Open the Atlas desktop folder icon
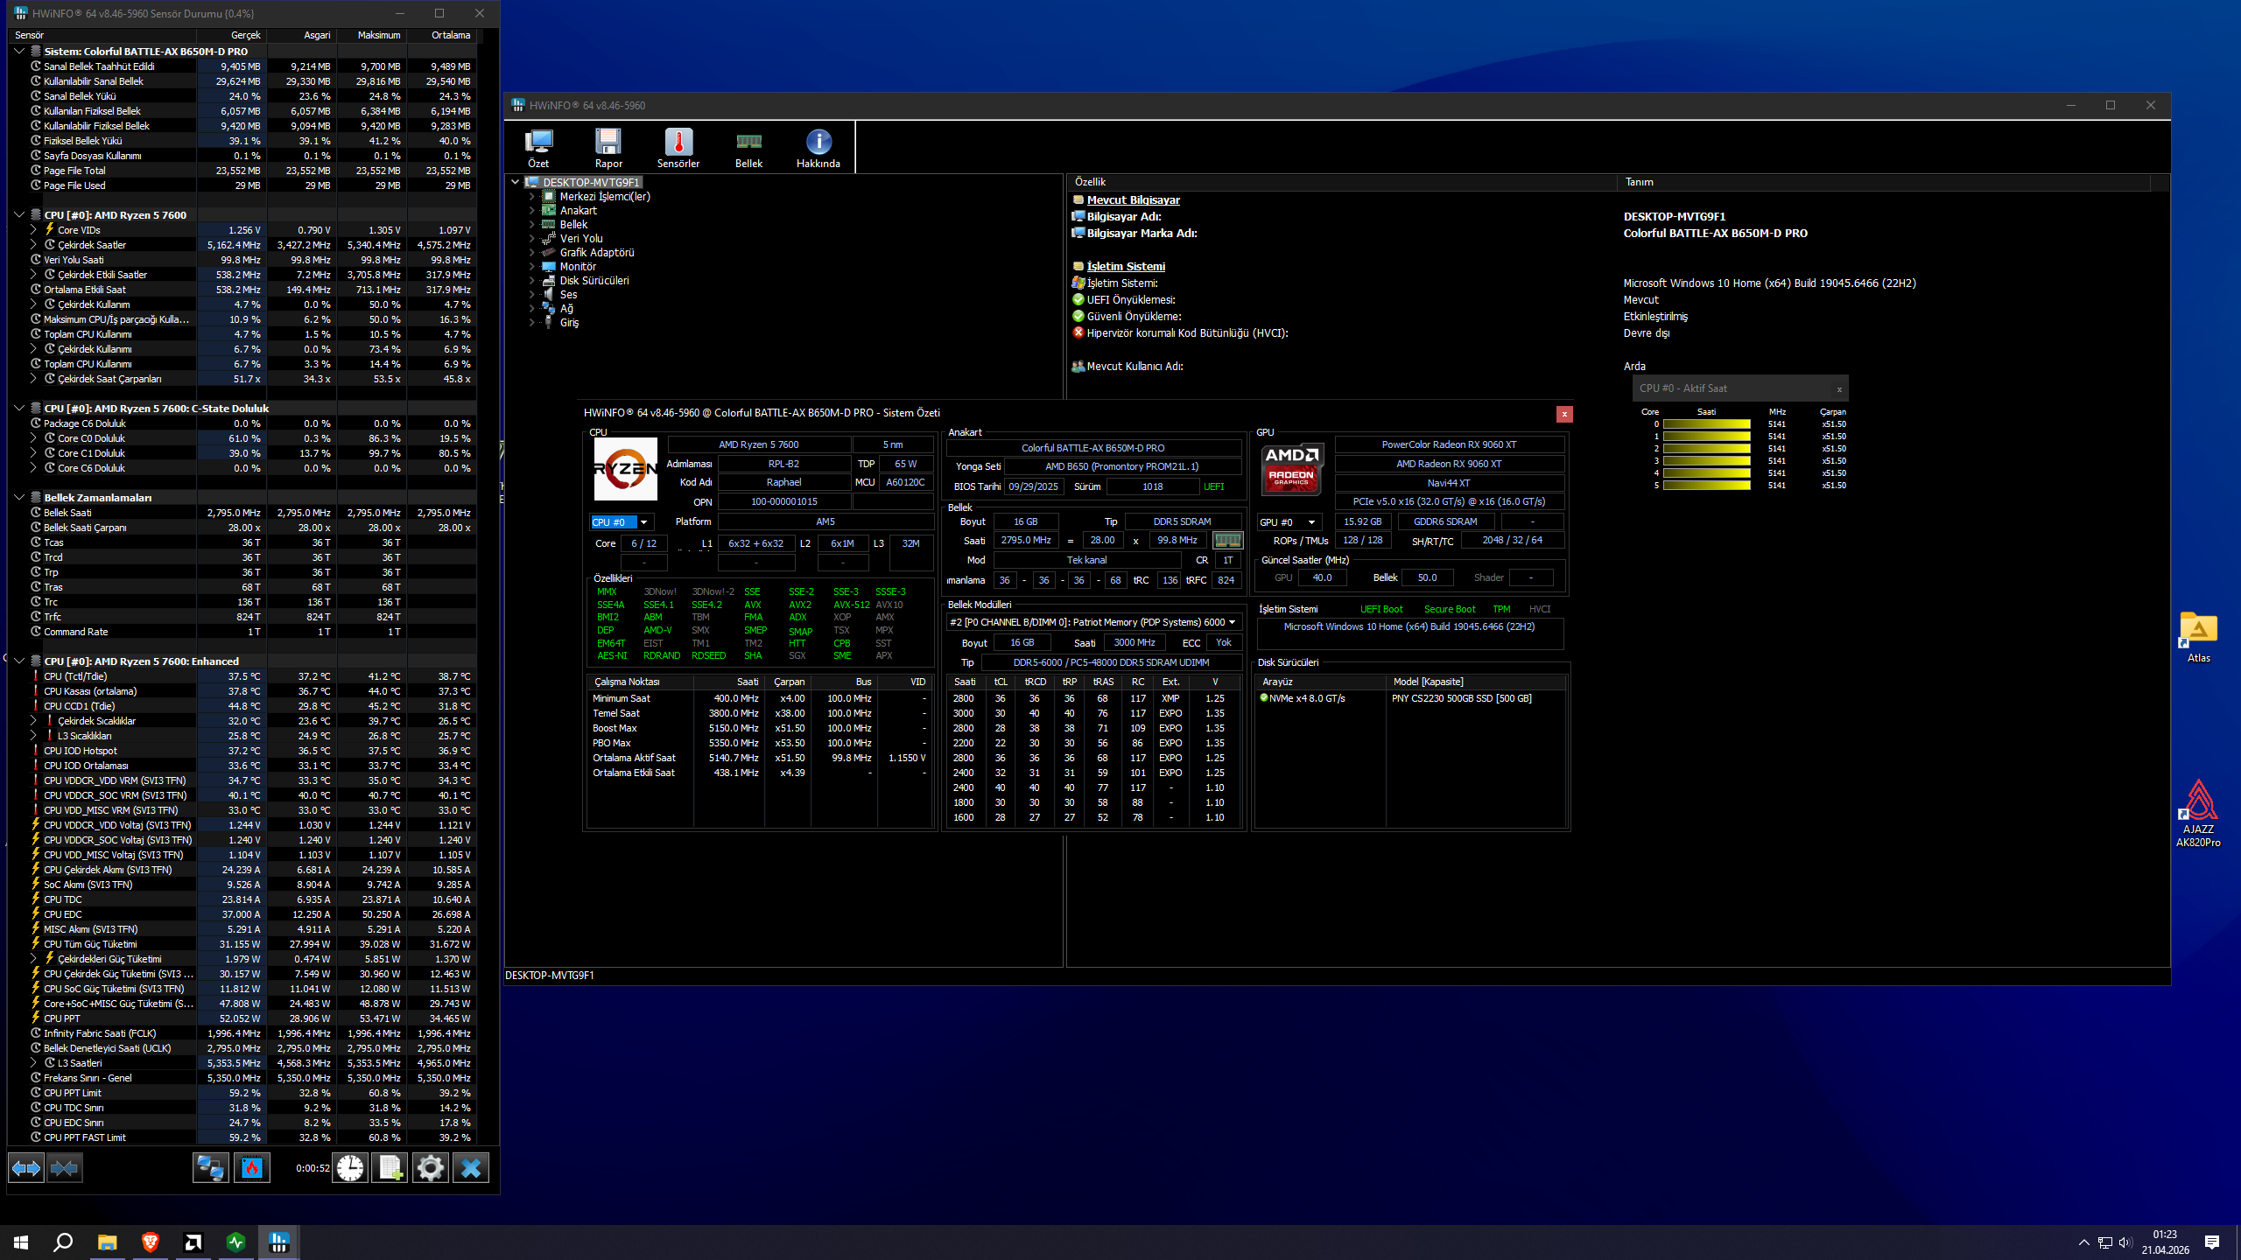Viewport: 2241px width, 1260px height. pos(2199,638)
